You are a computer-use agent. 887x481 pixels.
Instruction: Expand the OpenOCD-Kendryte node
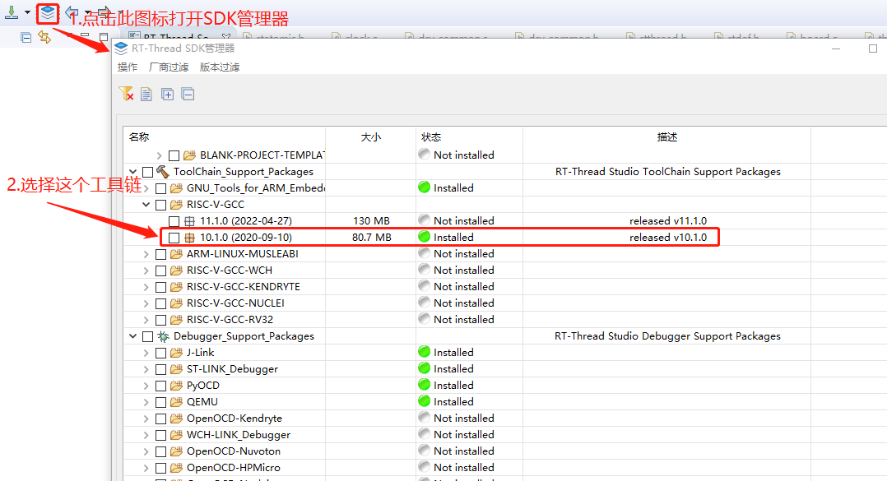146,419
